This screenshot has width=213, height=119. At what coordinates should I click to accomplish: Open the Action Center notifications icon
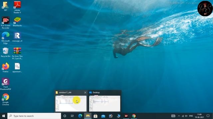coord(208,116)
